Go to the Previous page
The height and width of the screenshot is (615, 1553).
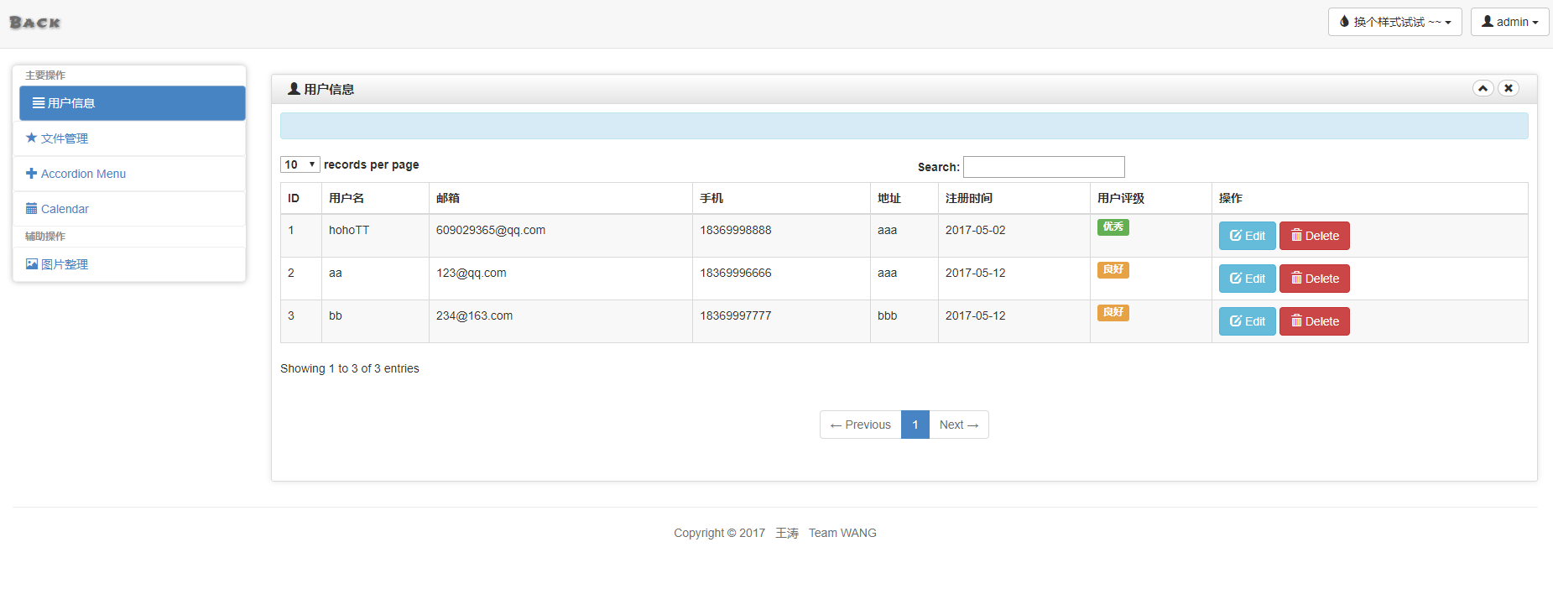click(x=860, y=425)
